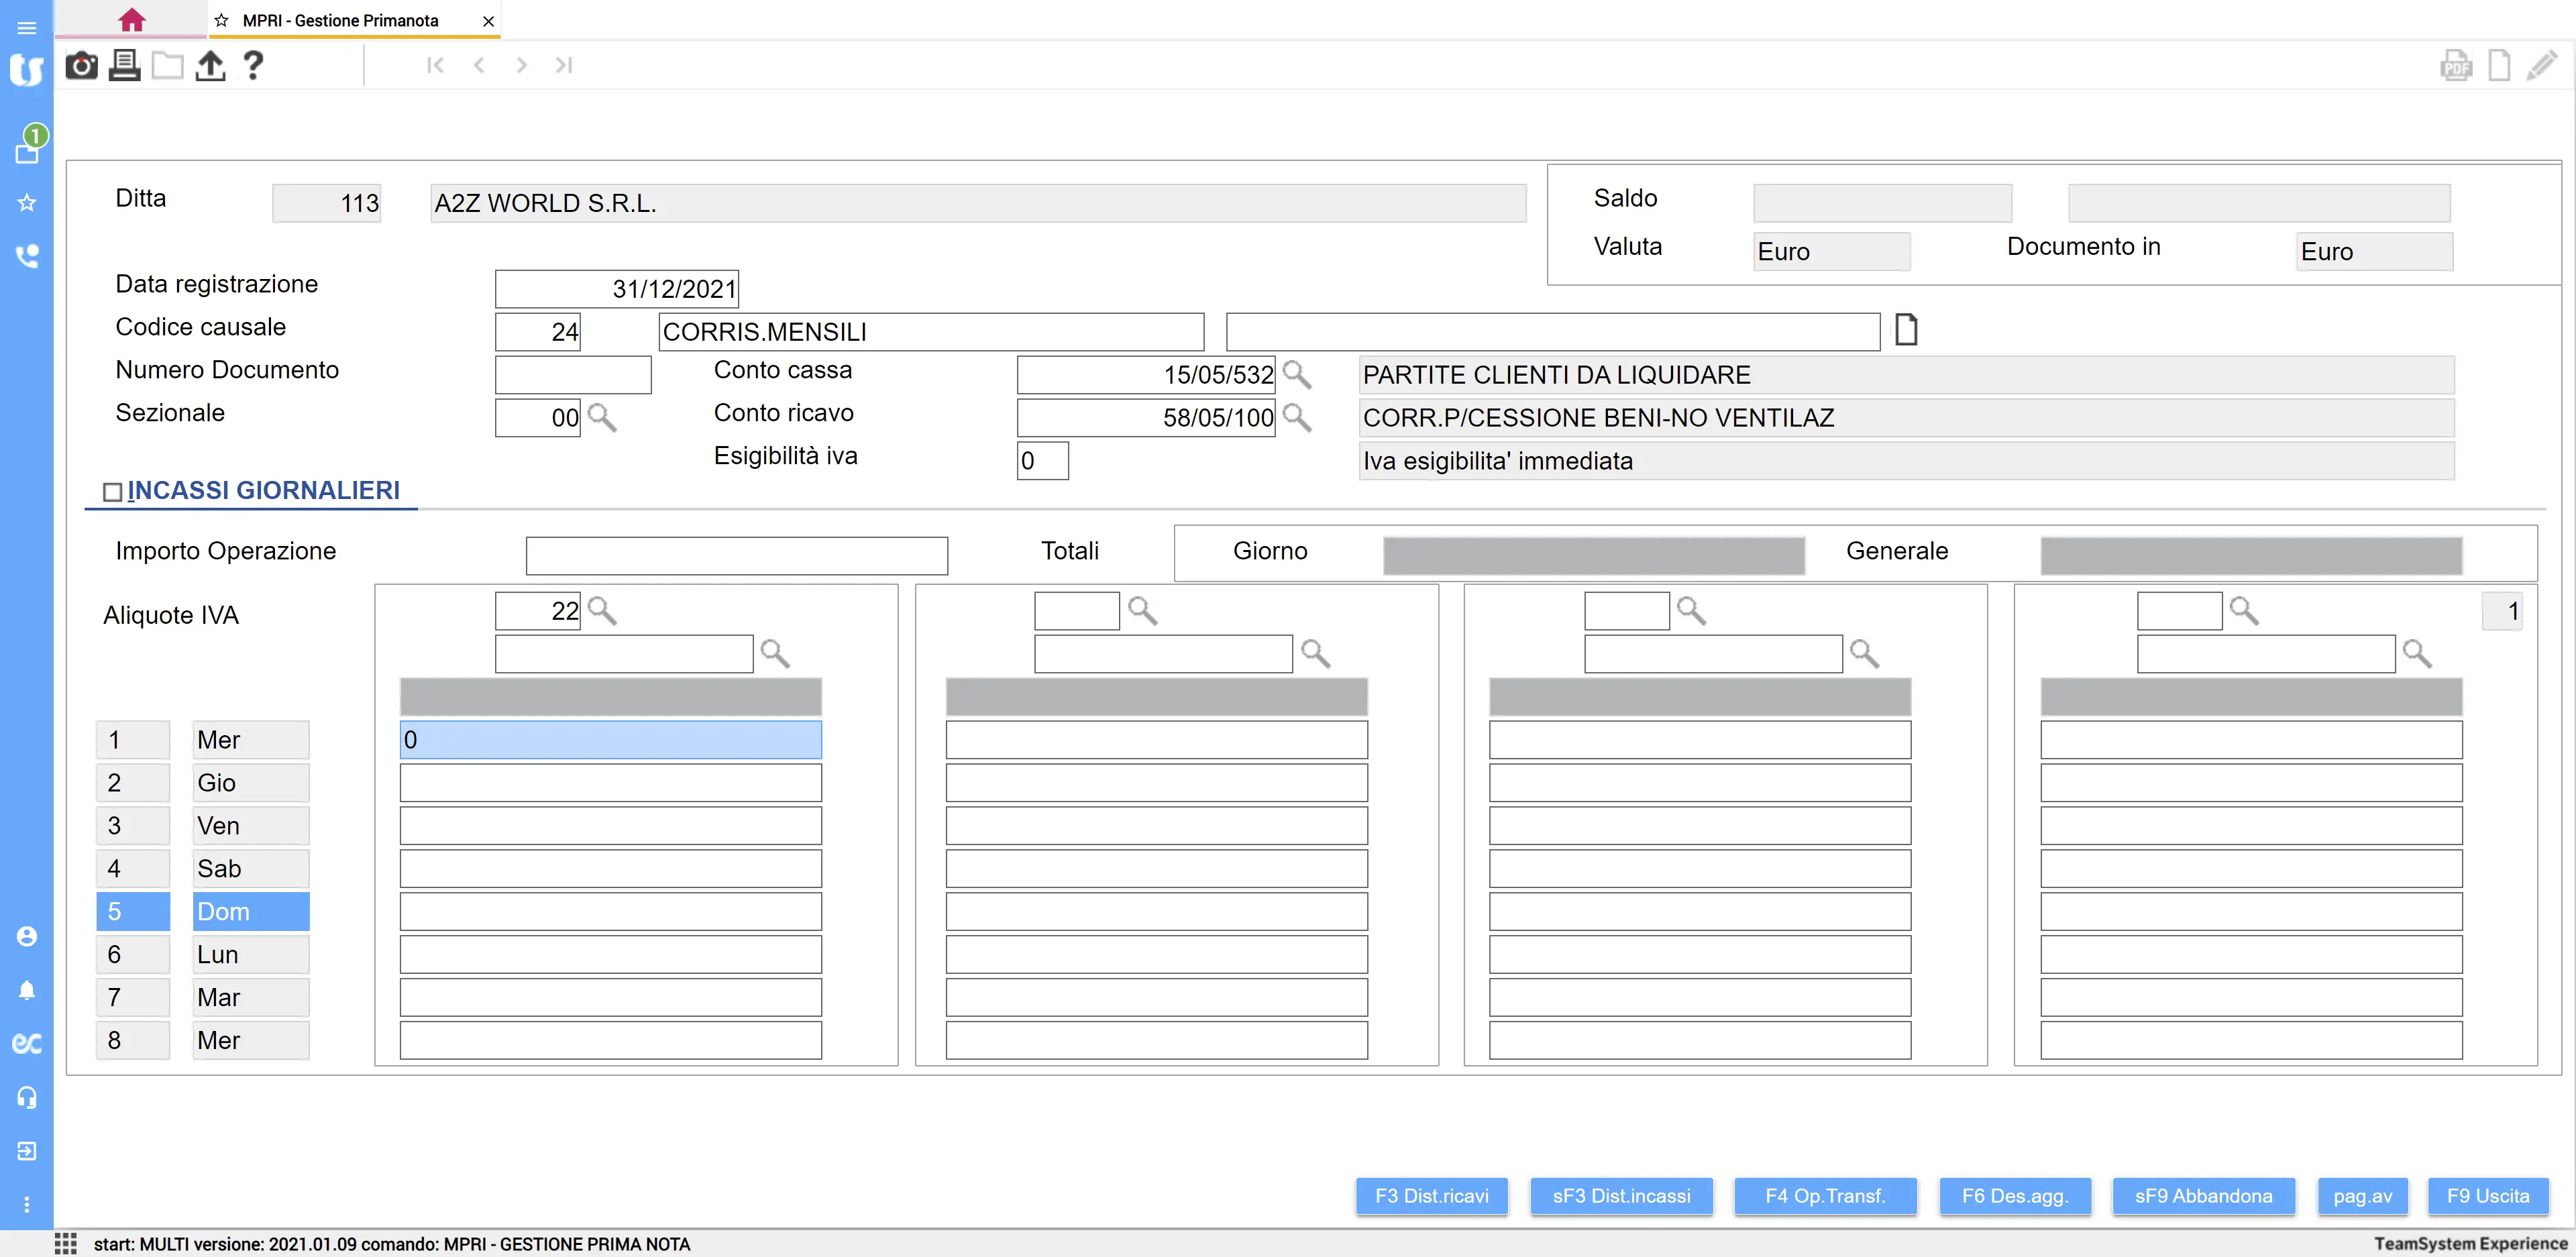2576x1257 pixels.
Task: Open help with the question mark icon
Action: click(x=253, y=66)
